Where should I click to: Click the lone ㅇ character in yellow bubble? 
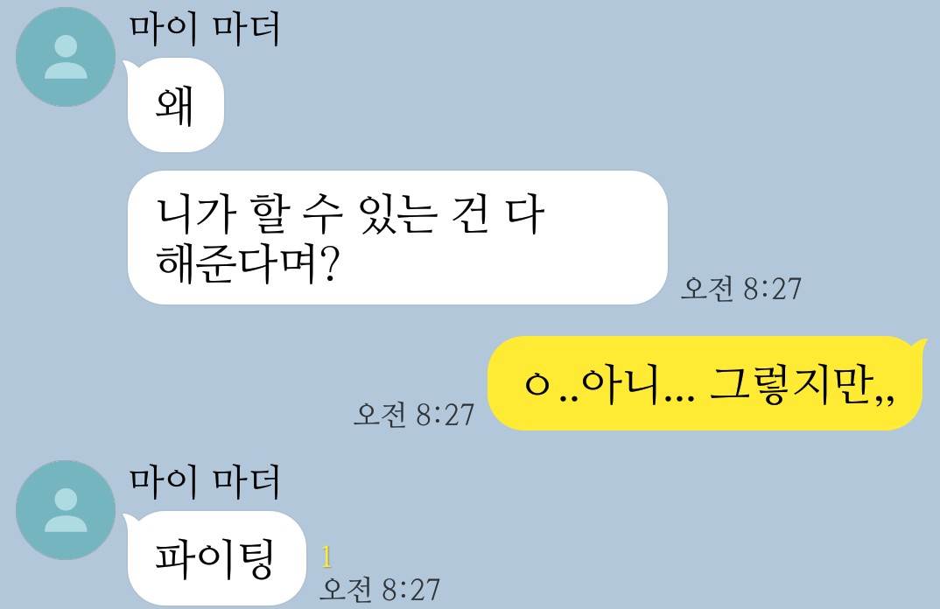(x=537, y=384)
